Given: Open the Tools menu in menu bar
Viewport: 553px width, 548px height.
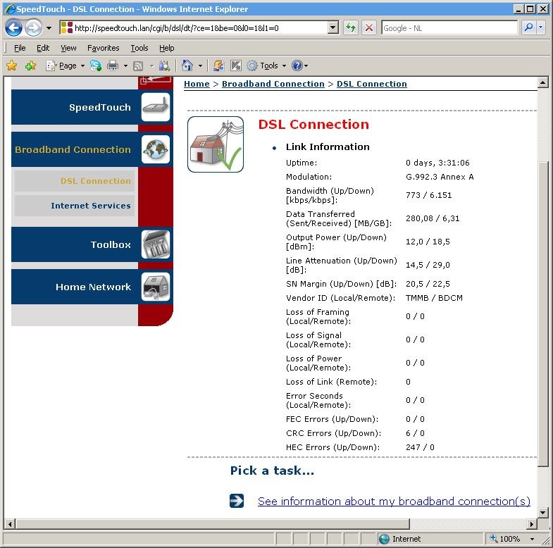Looking at the screenshot, I should [139, 48].
